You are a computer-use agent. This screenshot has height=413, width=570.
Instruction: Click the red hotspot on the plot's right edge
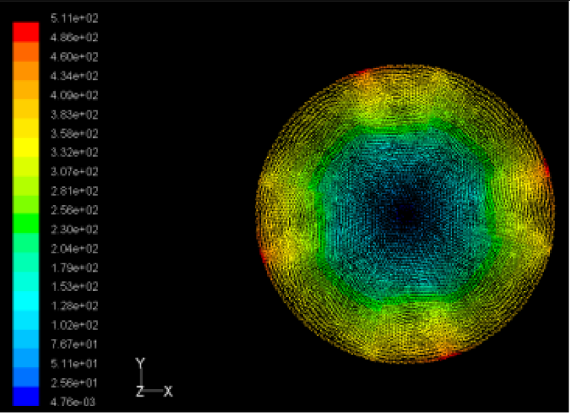(x=545, y=169)
